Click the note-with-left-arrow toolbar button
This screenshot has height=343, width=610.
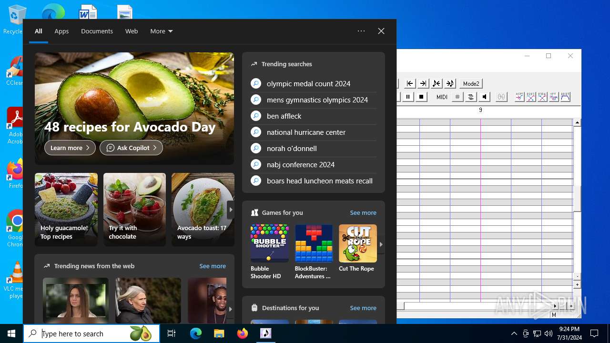(x=437, y=83)
